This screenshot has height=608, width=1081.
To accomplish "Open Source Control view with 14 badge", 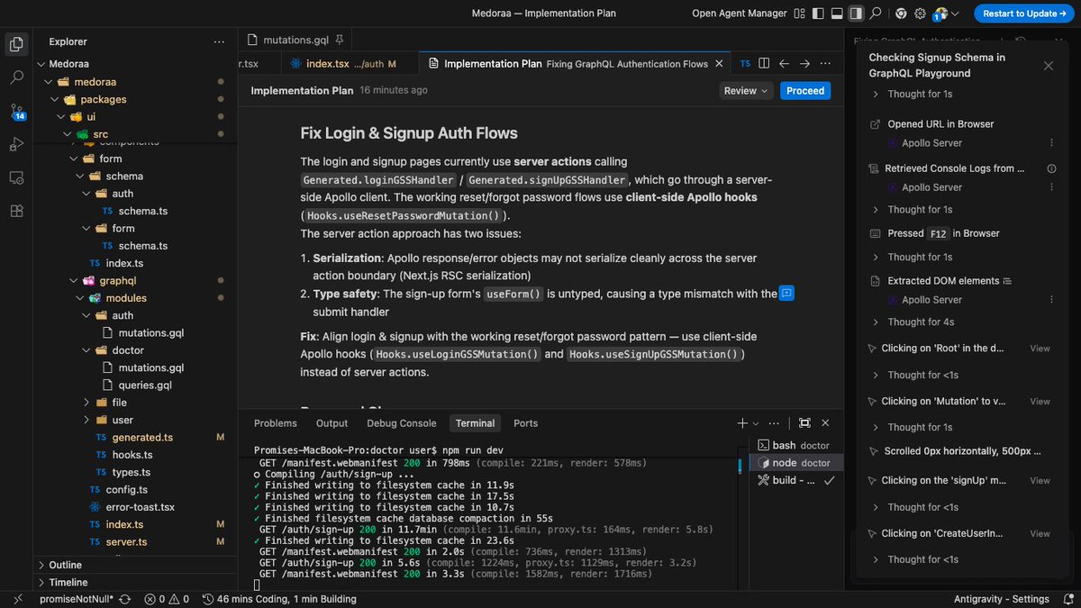I will point(17,112).
